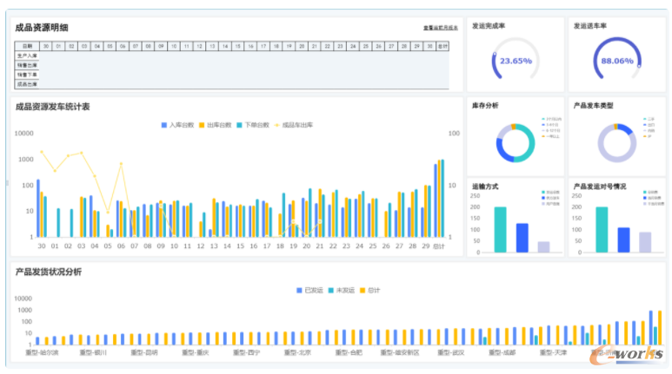Click the tallest teal bar in 运输方式

pyautogui.click(x=500, y=229)
